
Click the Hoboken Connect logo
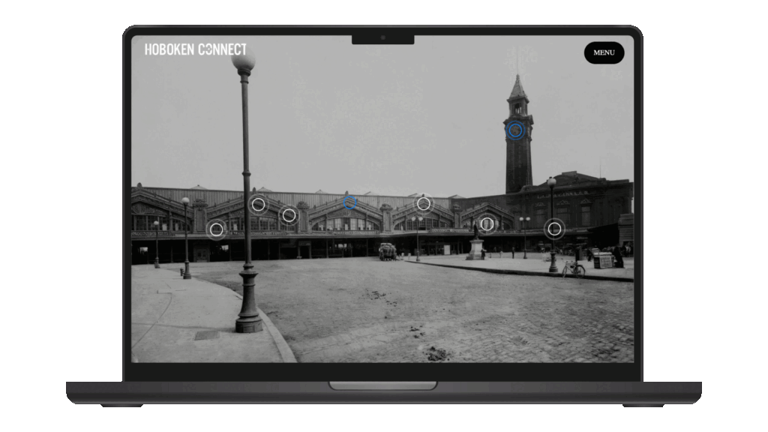point(195,49)
